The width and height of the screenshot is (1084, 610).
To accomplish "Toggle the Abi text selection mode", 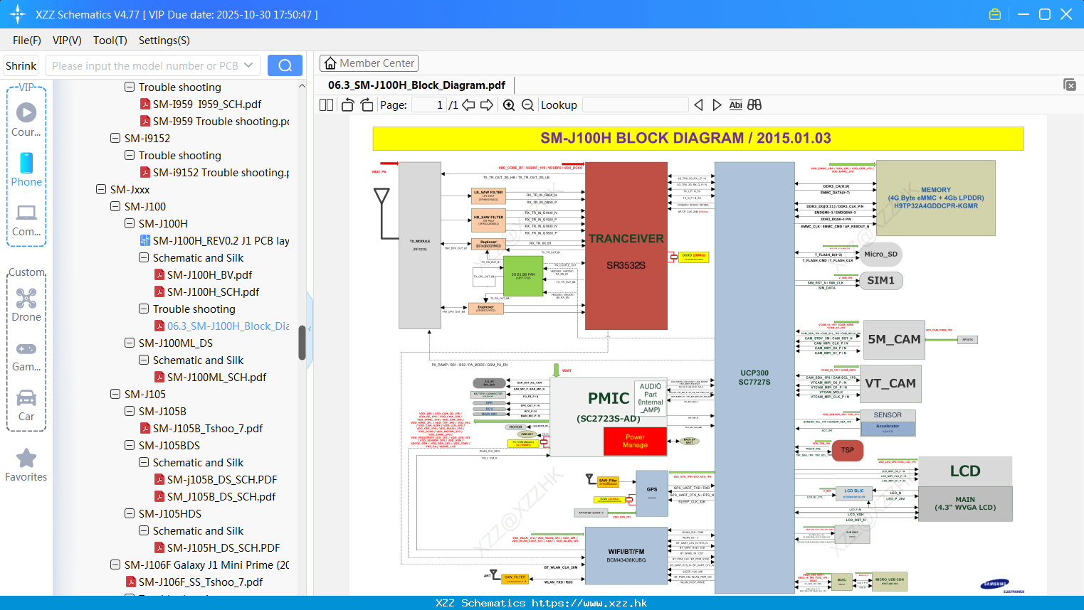I will (735, 105).
